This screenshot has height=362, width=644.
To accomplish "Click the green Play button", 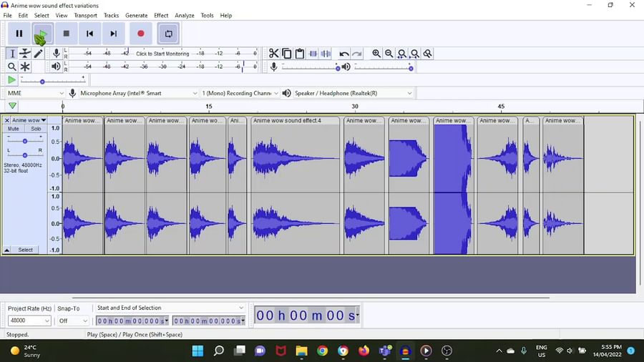I will (x=43, y=34).
